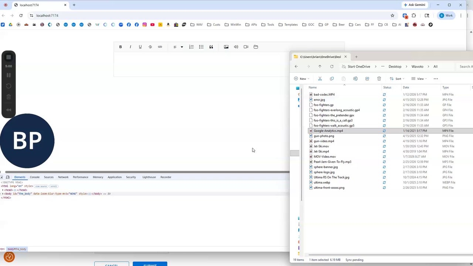The height and width of the screenshot is (266, 473).
Task: Click the Rename icon in File Explorer
Action: click(355, 79)
